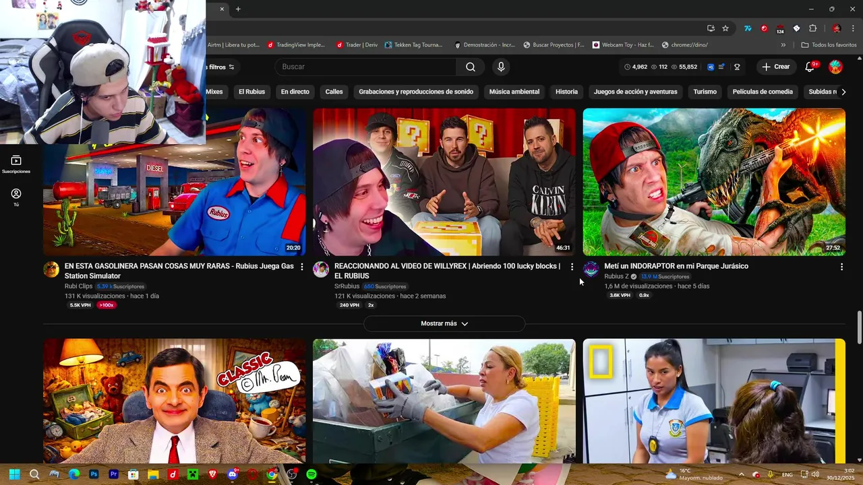Show more bookmarks with the double chevron
863x485 pixels.
(x=783, y=45)
